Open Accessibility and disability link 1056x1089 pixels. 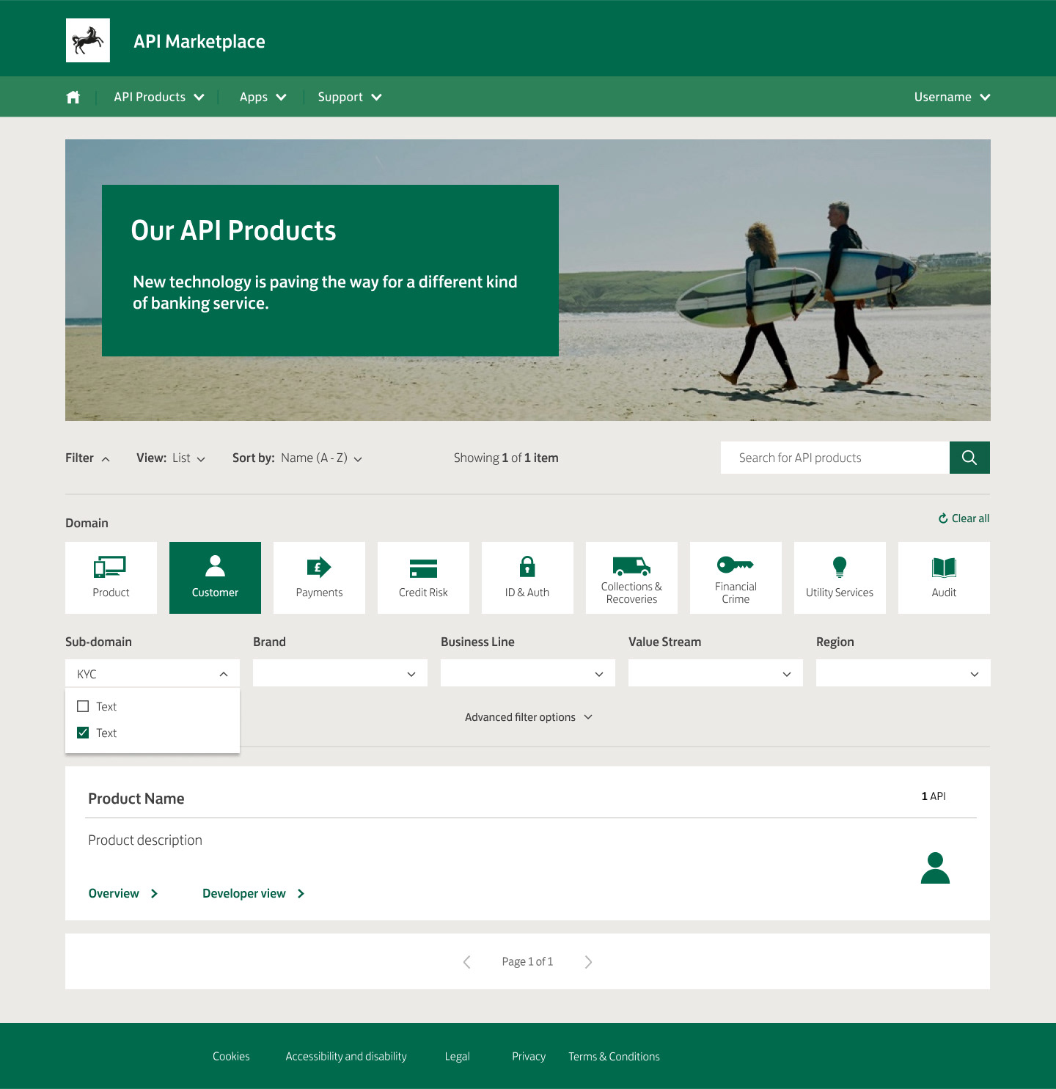tap(346, 1056)
